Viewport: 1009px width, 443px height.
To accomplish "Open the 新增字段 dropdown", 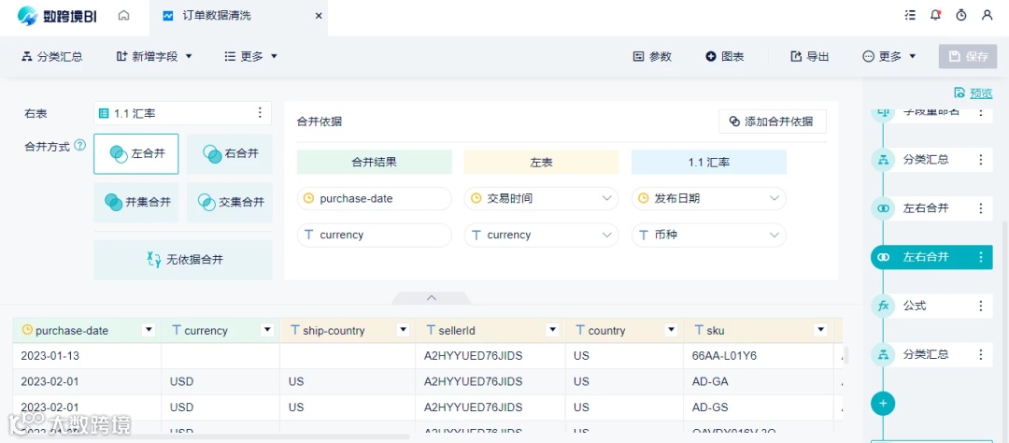I will [x=154, y=56].
